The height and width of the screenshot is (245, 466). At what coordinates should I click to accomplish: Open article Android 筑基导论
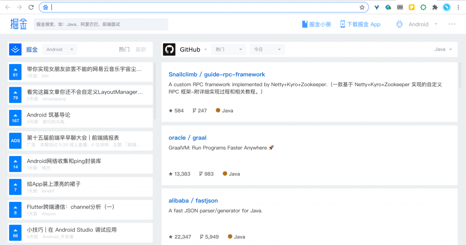point(48,115)
